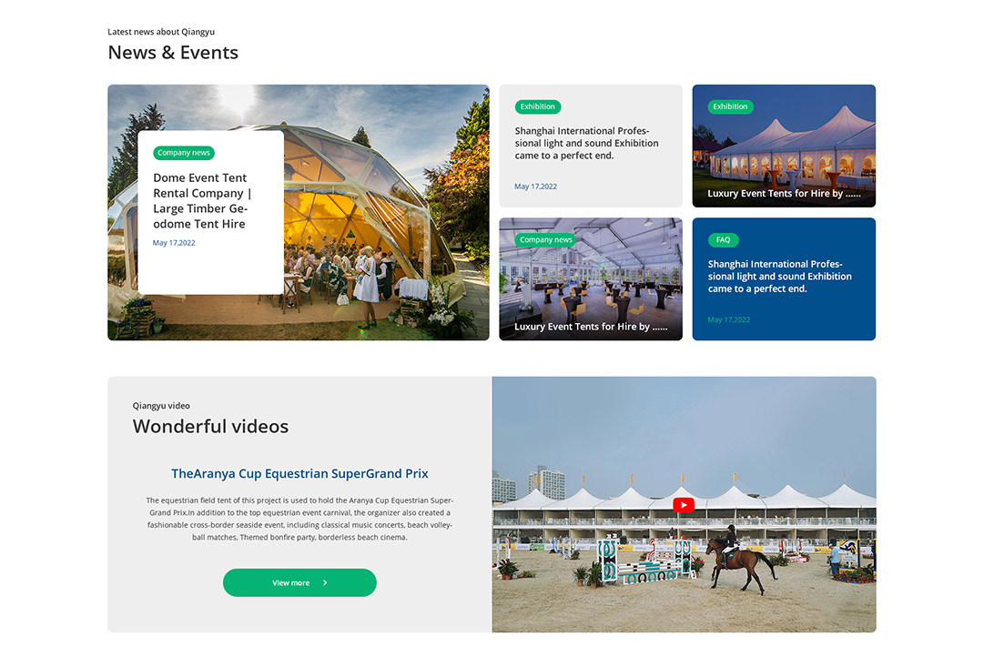
Task: Open the white marquee tent night thumbnail
Action: (784, 155)
